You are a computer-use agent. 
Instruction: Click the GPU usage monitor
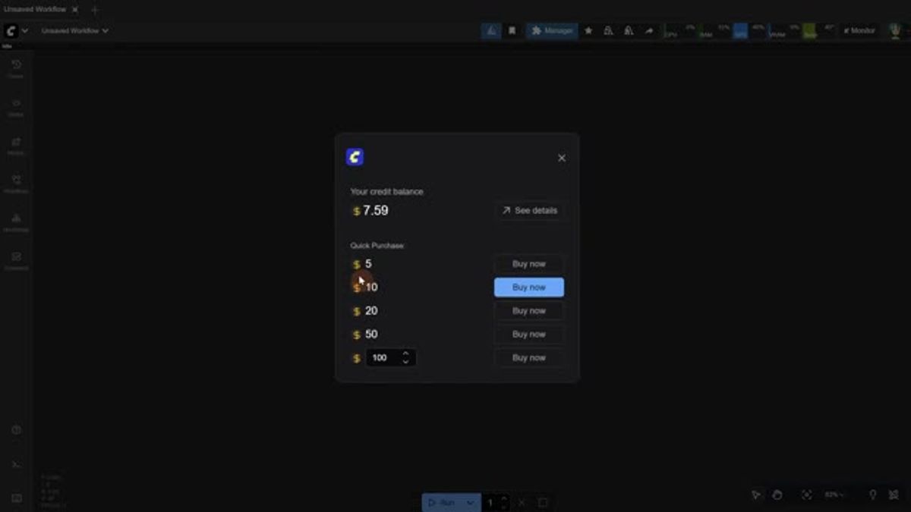coord(749,31)
